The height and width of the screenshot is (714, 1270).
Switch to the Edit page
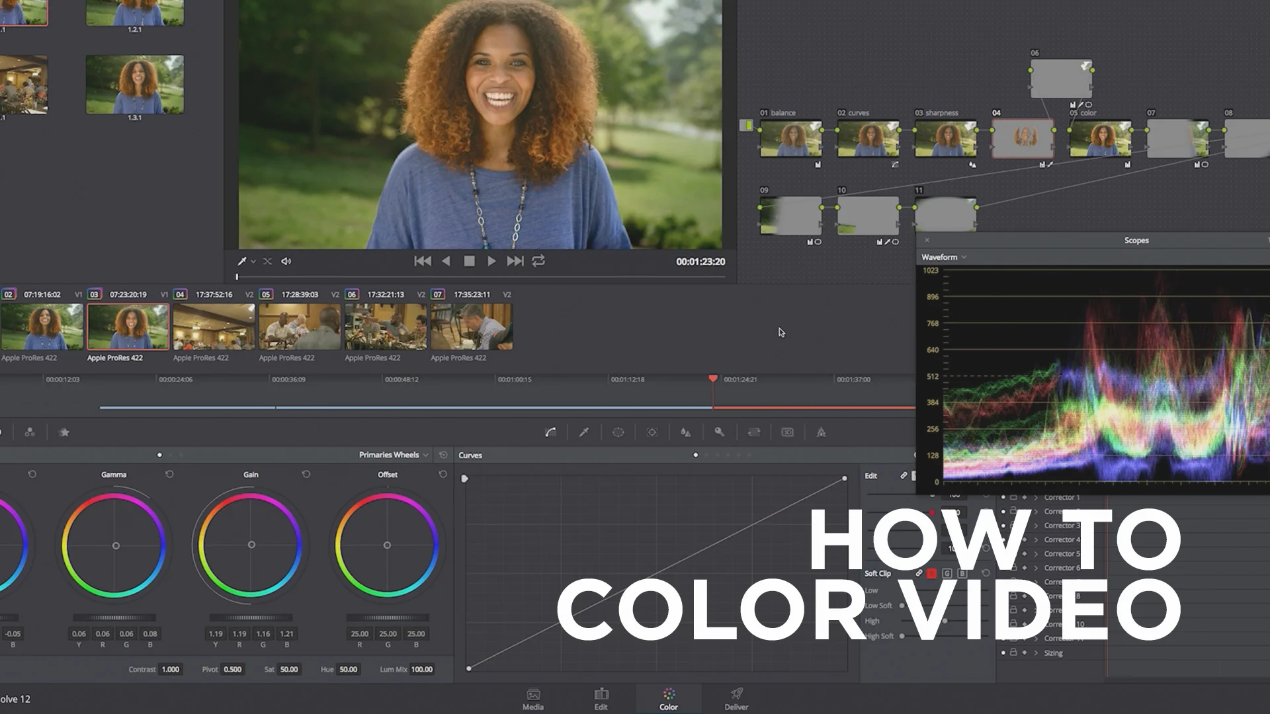601,699
